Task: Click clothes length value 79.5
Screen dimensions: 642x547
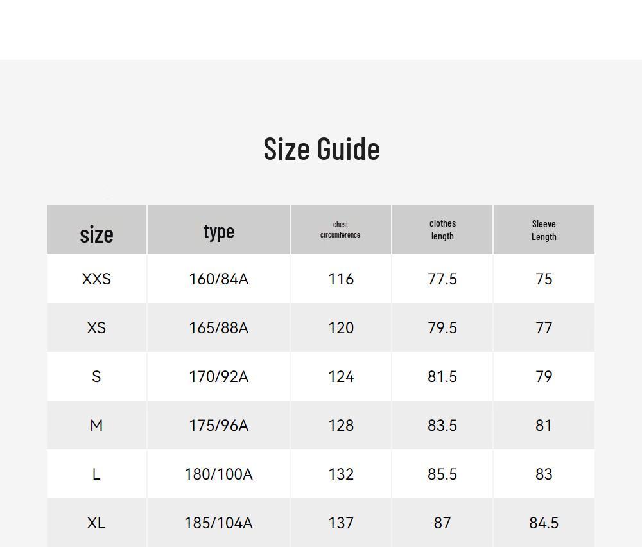Action: [x=442, y=328]
